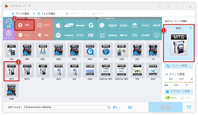198x115 pixels.
Task: Open Google device presets
Action: pos(91,25)
